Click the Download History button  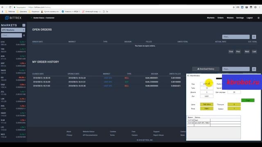pos(206,69)
